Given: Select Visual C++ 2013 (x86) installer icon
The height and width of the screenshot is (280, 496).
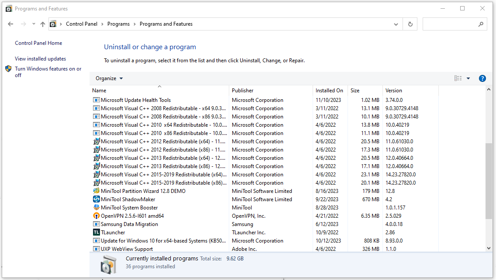Looking at the screenshot, I should click(96, 166).
